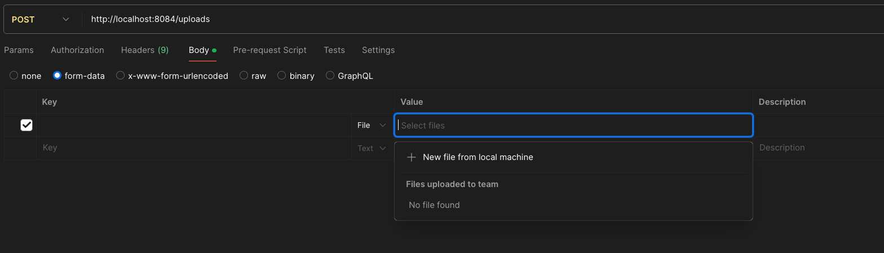Click the Select files value field
Viewport: 884px width, 253px height.
[x=573, y=125]
